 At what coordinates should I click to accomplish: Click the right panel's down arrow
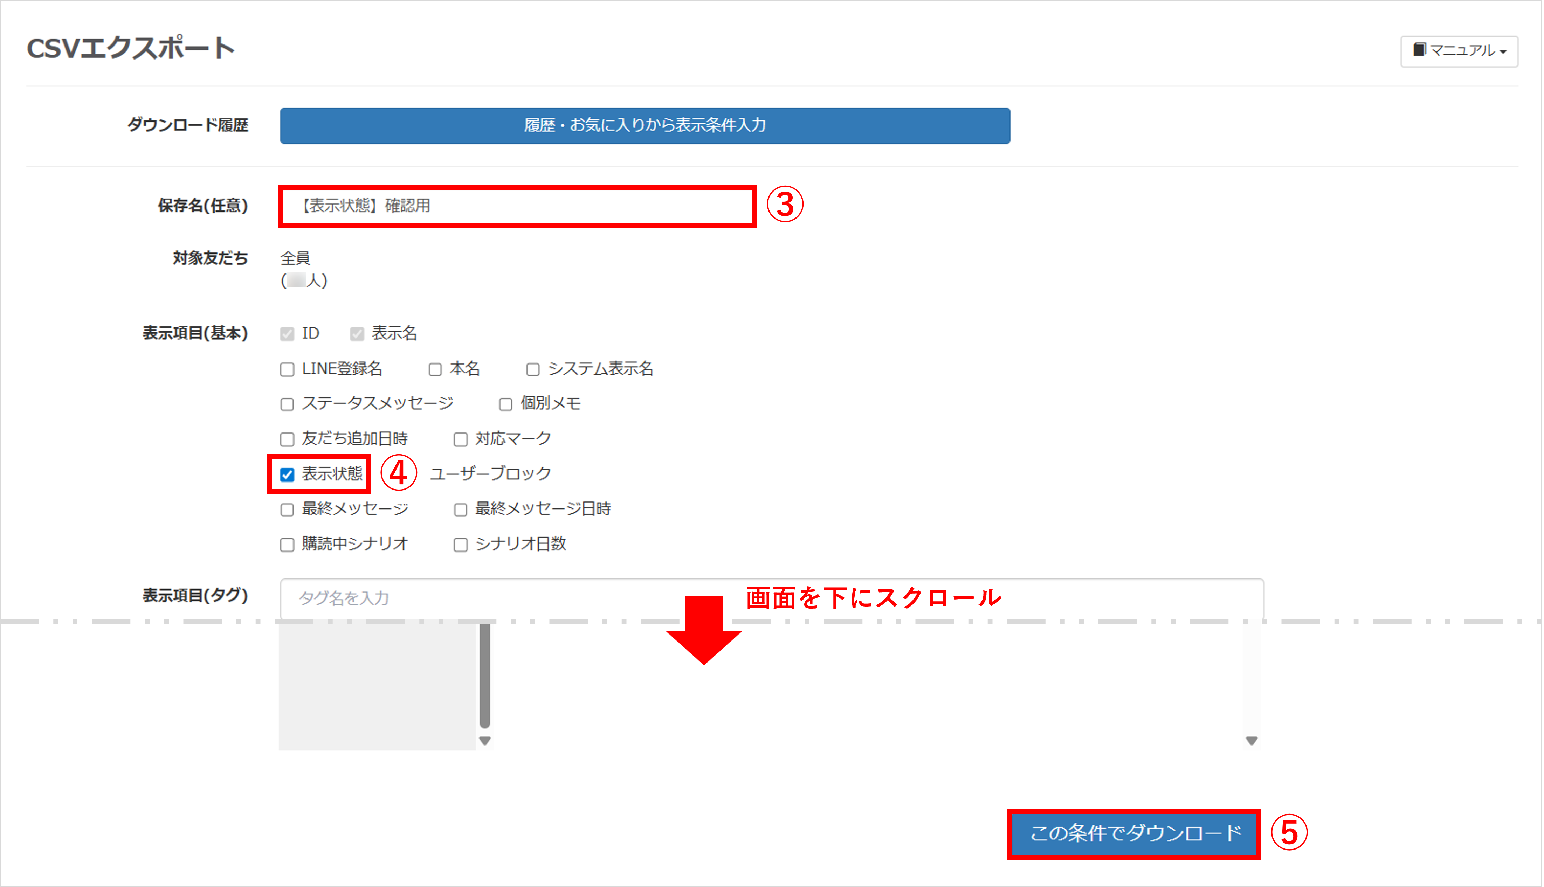click(x=1252, y=741)
